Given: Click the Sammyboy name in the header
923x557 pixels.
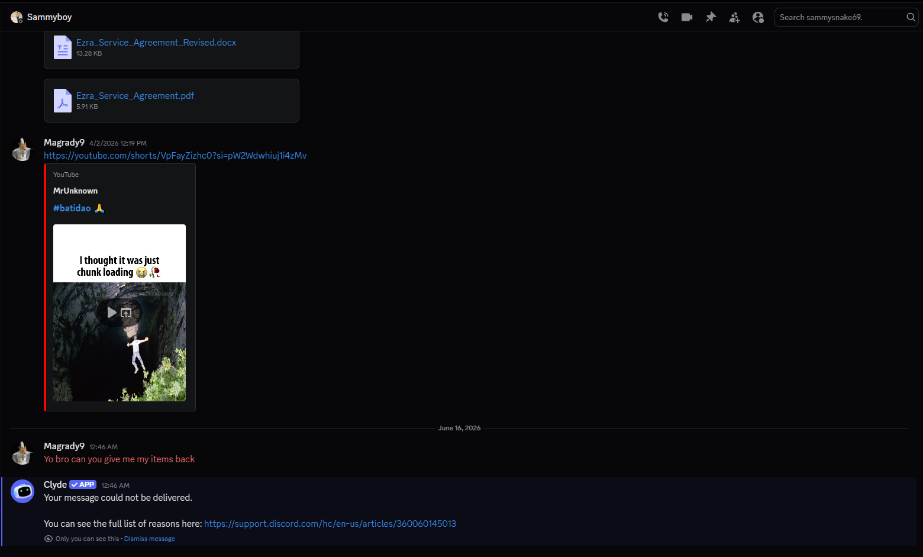Looking at the screenshot, I should tap(49, 17).
